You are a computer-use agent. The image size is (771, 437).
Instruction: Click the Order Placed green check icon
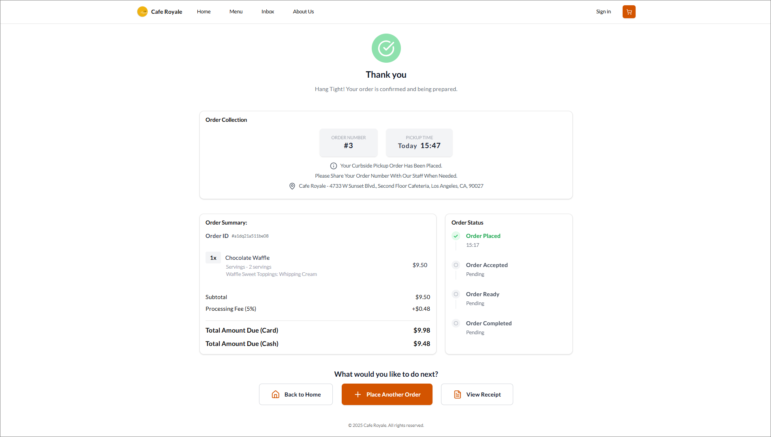(456, 236)
